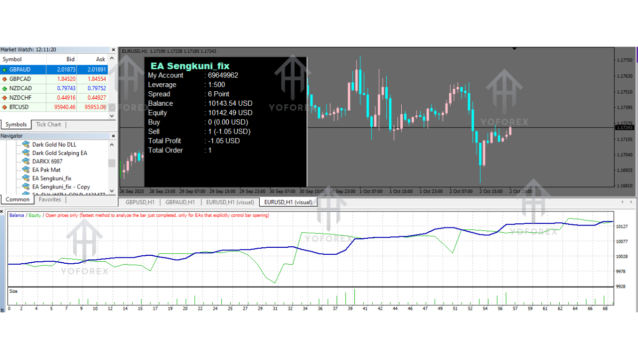Image resolution: width=638 pixels, height=359 pixels.
Task: Close the Navigator panel
Action: coord(113,136)
